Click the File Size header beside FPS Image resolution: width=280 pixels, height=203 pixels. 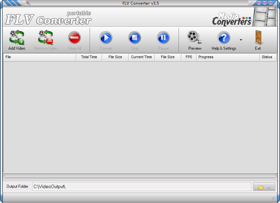point(168,57)
